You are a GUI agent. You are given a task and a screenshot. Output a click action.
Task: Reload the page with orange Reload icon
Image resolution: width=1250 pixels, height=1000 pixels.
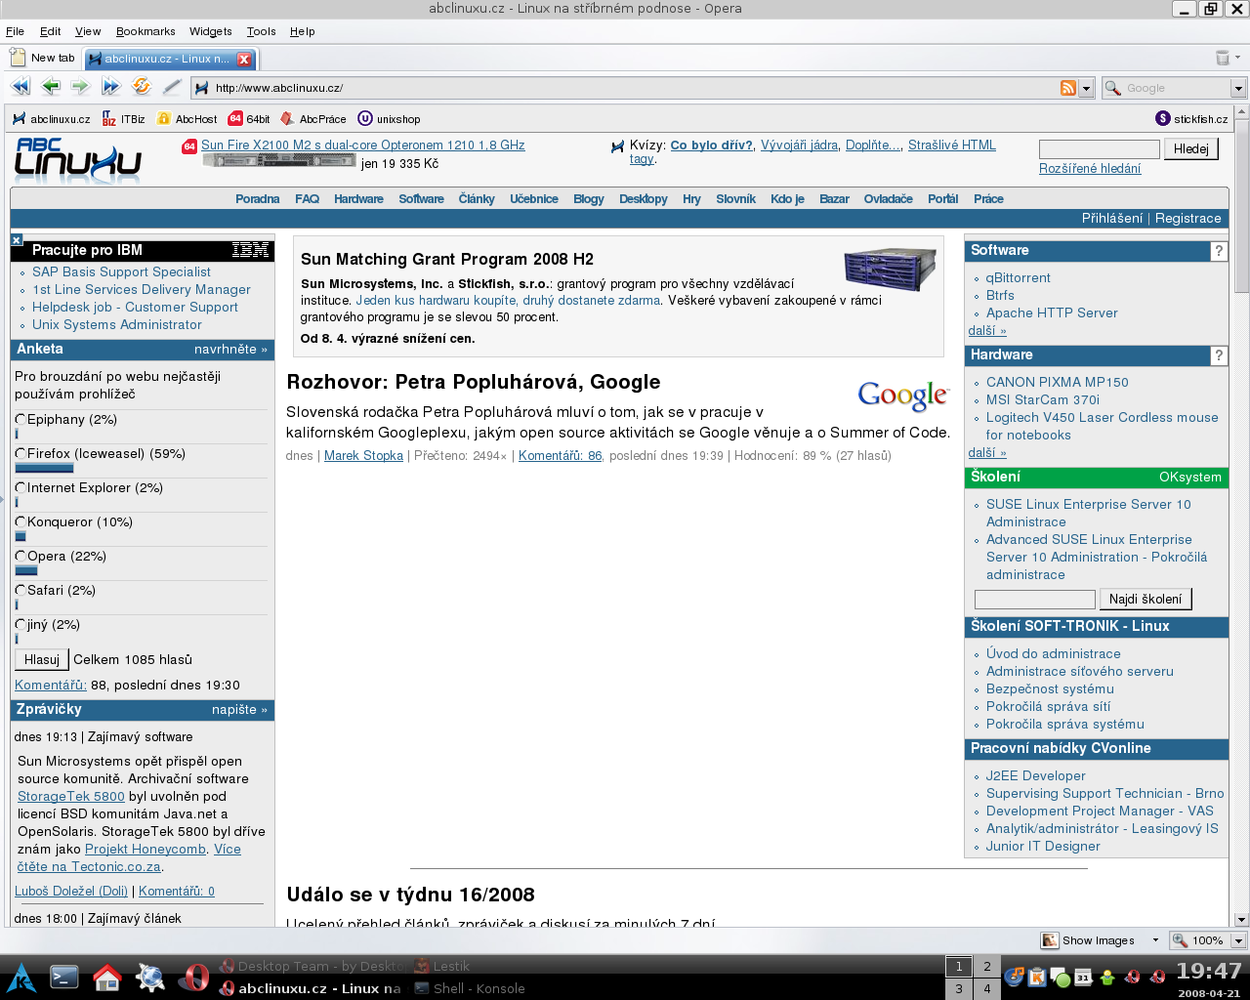tap(142, 87)
